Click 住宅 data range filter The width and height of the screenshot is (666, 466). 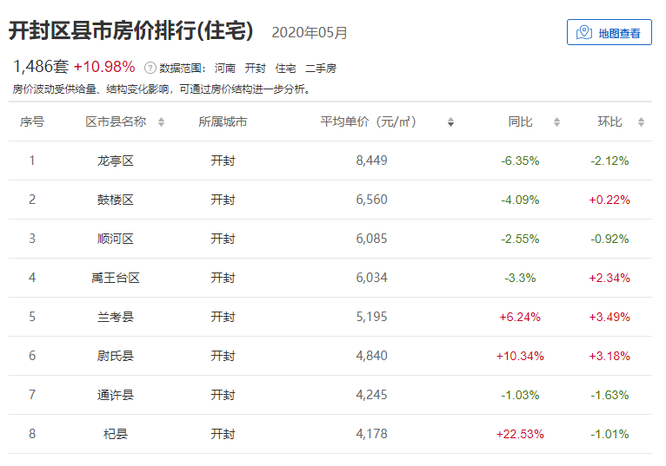pyautogui.click(x=285, y=69)
